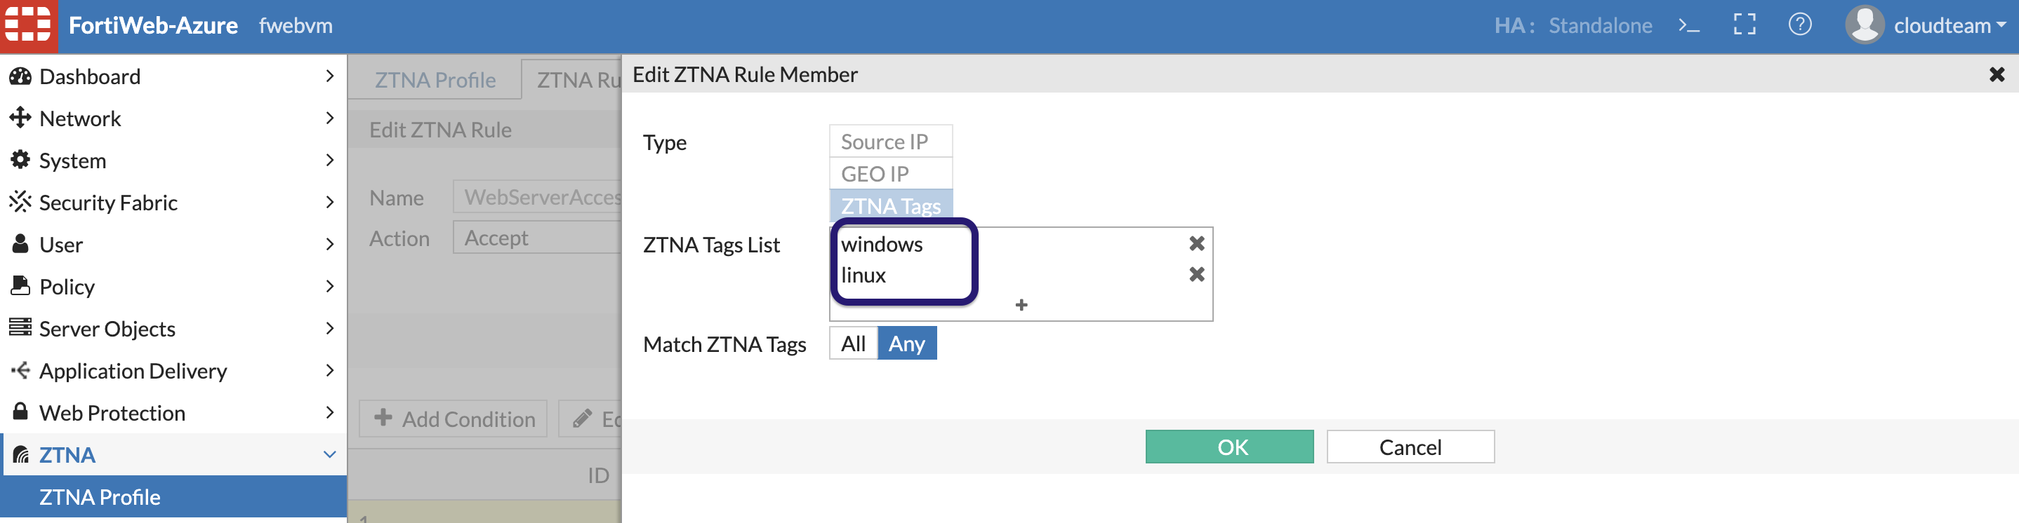Screen dimensions: 2019x523
Task: Click the Server Objects stack icon
Action: tap(20, 327)
